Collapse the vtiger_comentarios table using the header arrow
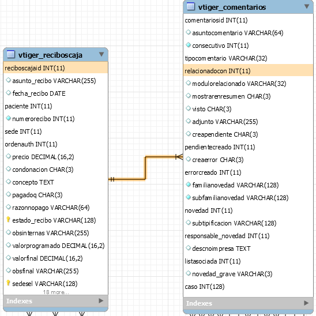 (x=307, y=6)
